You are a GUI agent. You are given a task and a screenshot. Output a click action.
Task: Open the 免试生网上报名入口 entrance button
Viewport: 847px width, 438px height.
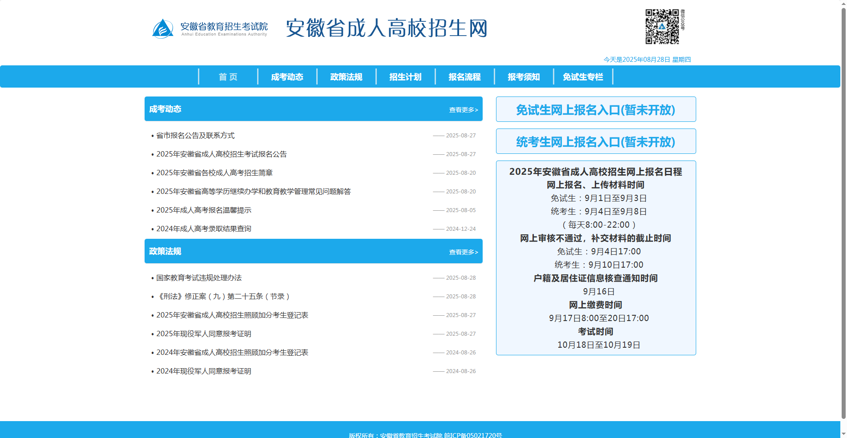(x=596, y=109)
